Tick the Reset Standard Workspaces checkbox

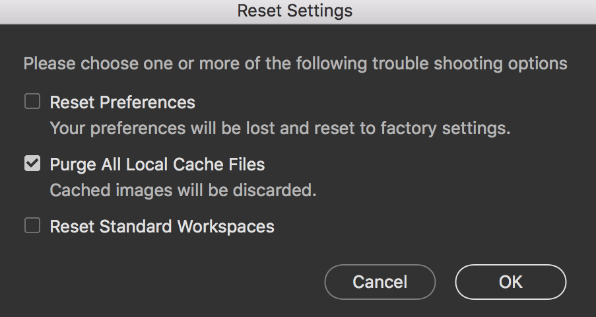coord(32,226)
